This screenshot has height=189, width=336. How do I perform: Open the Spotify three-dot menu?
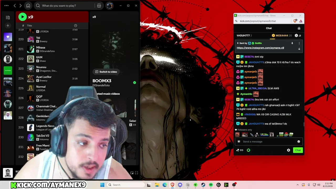[7, 6]
